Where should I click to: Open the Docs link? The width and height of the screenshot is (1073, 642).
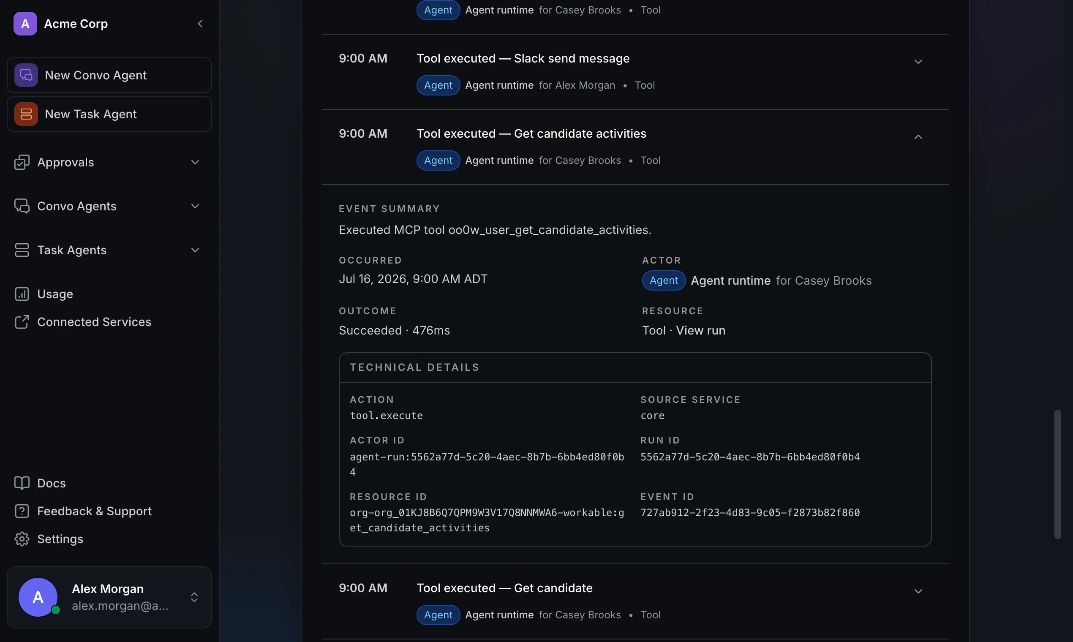point(52,483)
